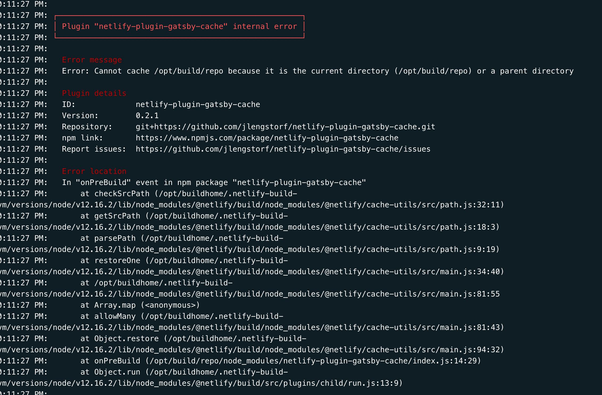Click the 'Repository:' field label
602x395 pixels.
pyautogui.click(x=87, y=127)
